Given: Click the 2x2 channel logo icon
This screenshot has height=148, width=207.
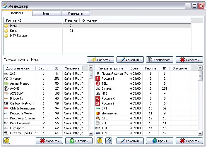Looking at the screenshot, I should coord(6,74).
